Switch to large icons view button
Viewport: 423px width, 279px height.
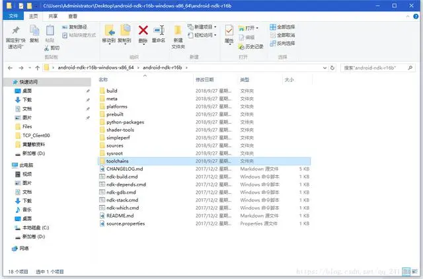(x=414, y=272)
